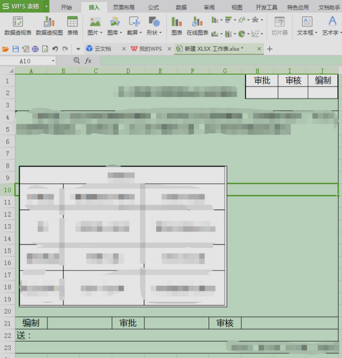342x358 pixels.
Task: Click the fx insert function icon
Action: 88,61
